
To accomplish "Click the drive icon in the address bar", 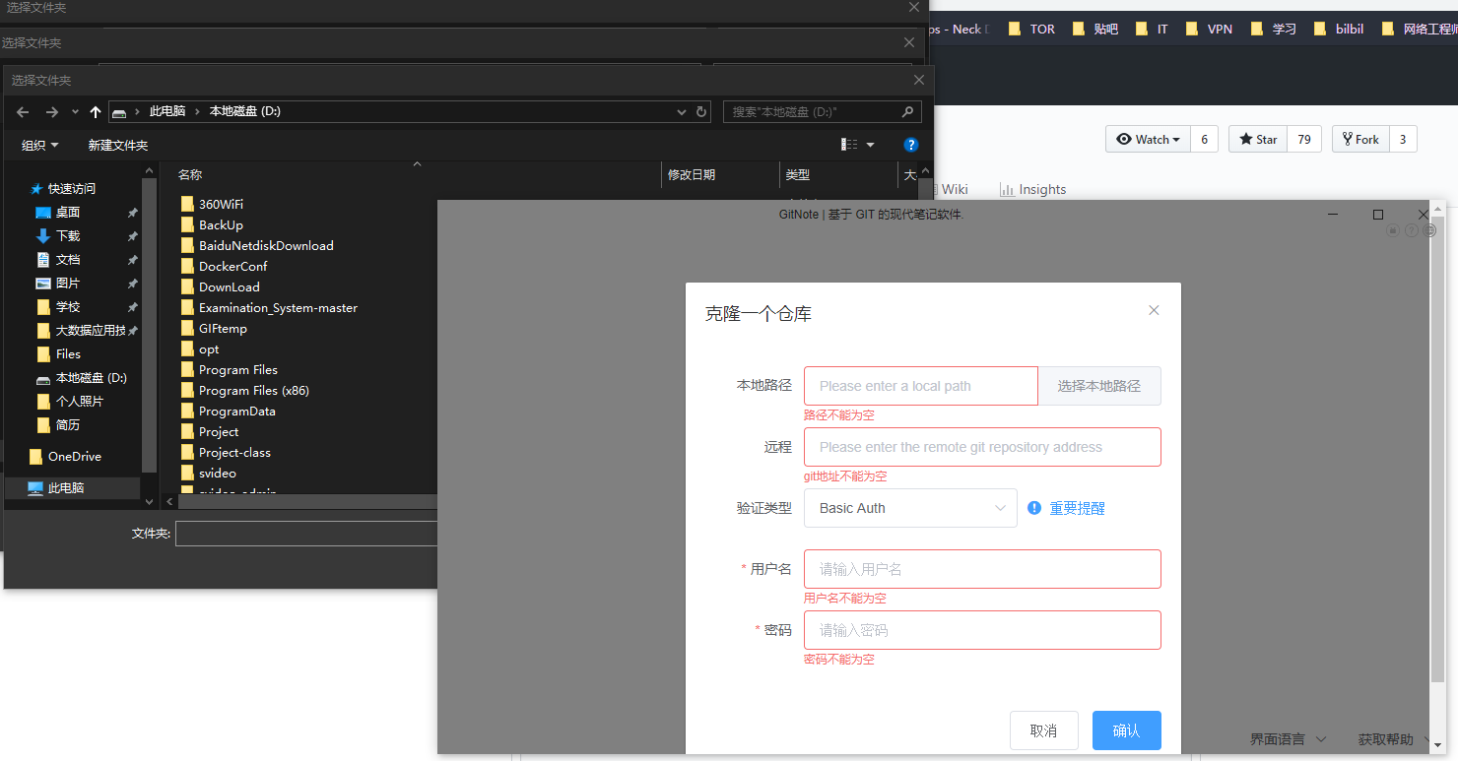I will coord(119,112).
